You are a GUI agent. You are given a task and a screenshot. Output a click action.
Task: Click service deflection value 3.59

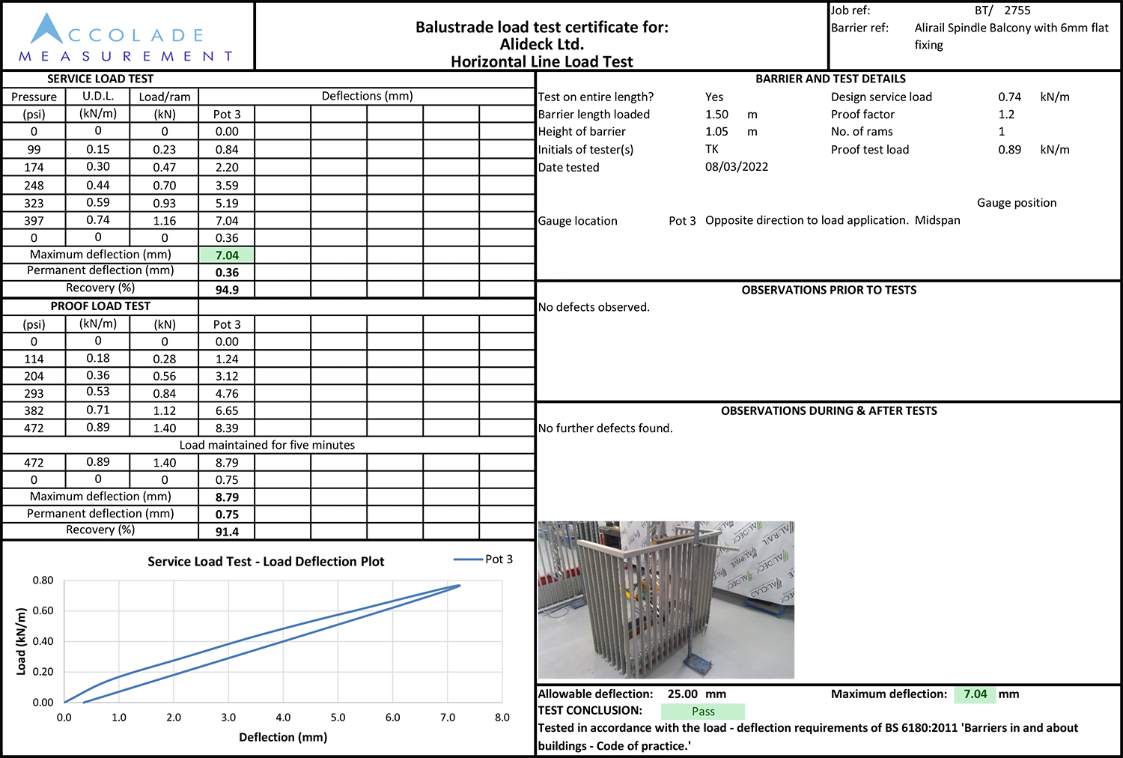click(x=227, y=186)
